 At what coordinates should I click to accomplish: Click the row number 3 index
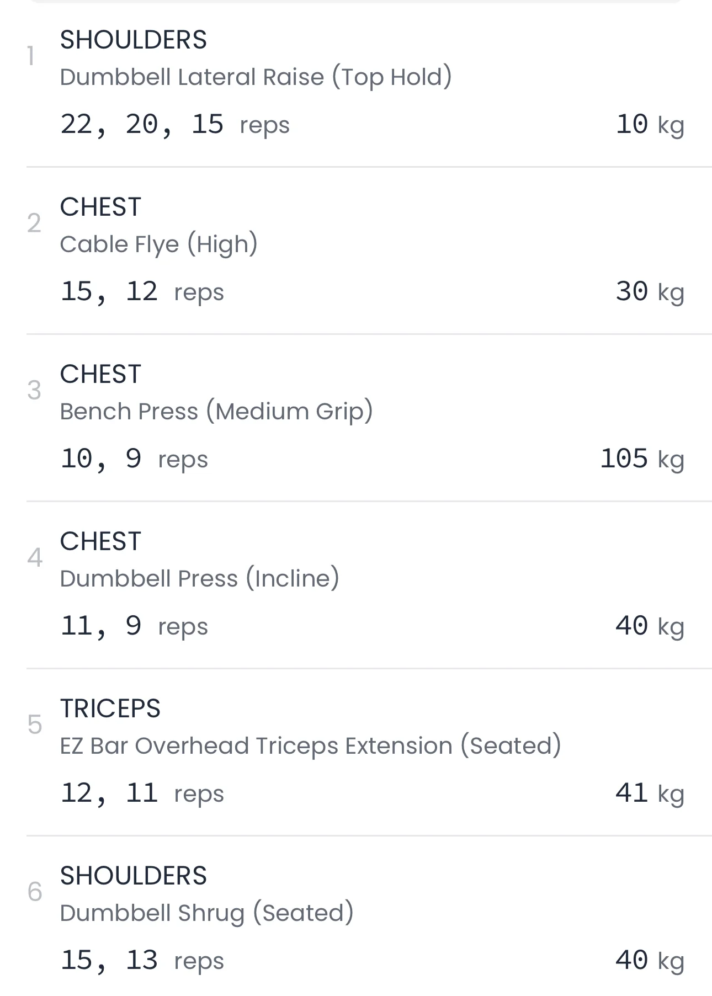(x=34, y=391)
